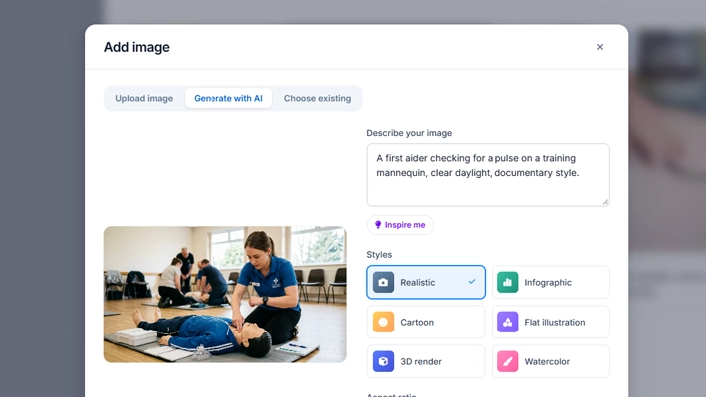Choose the 3D render style
Viewport: 706px width, 397px height.
point(426,361)
